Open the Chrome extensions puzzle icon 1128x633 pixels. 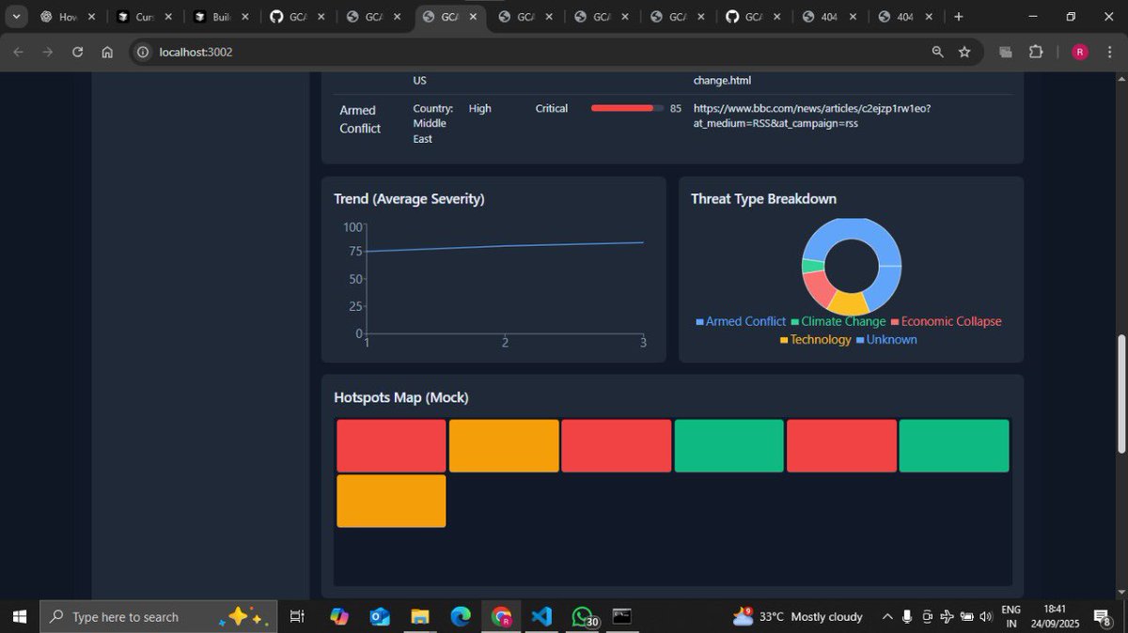(x=1036, y=53)
